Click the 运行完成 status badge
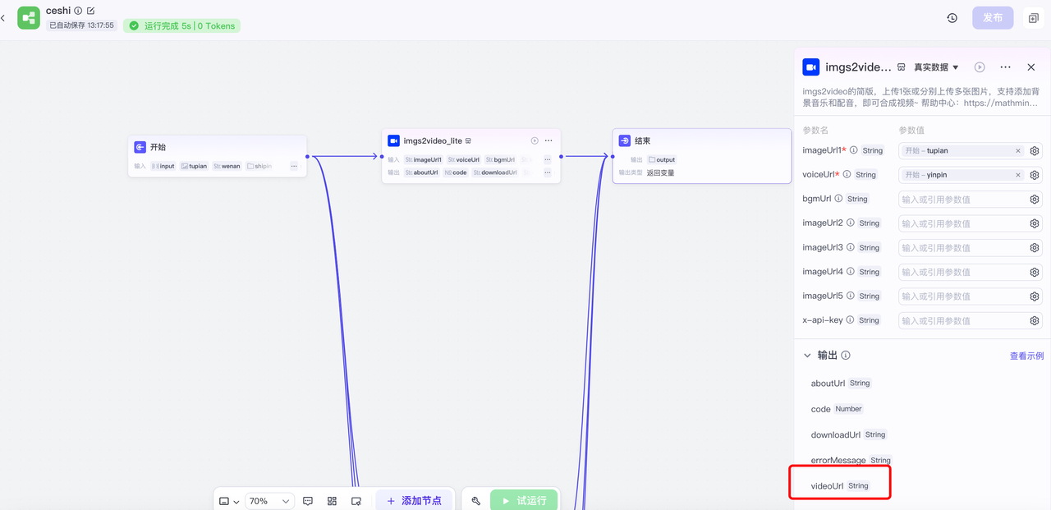This screenshot has width=1051, height=510. (181, 25)
